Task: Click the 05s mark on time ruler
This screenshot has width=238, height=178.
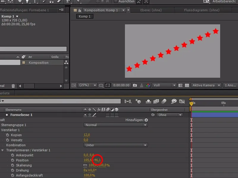Action: coord(223,103)
